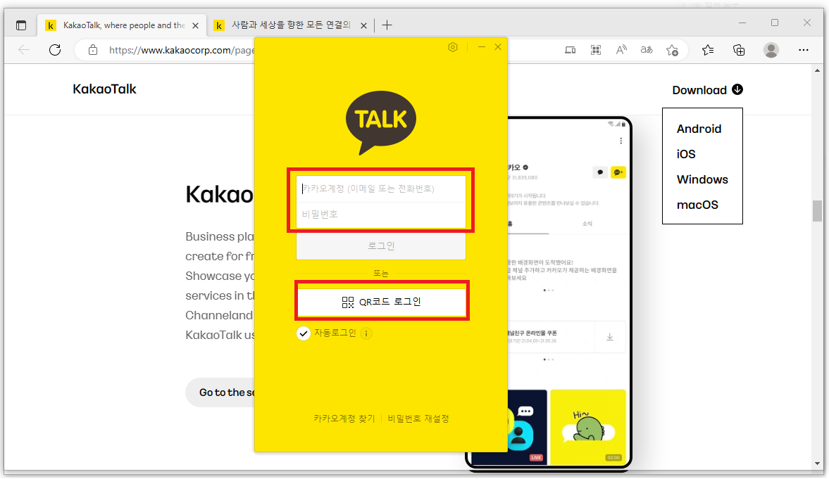Click the phone mockup three-dot menu

coord(621,141)
